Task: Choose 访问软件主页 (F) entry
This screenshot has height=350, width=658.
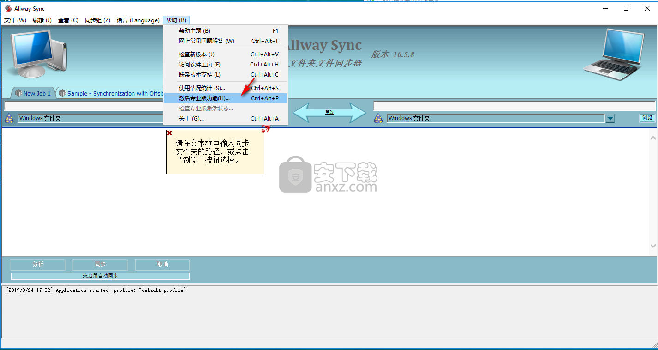Action: tap(226, 65)
